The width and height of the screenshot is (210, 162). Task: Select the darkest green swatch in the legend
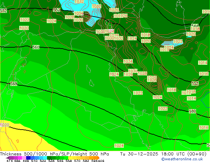tap(49, 158)
